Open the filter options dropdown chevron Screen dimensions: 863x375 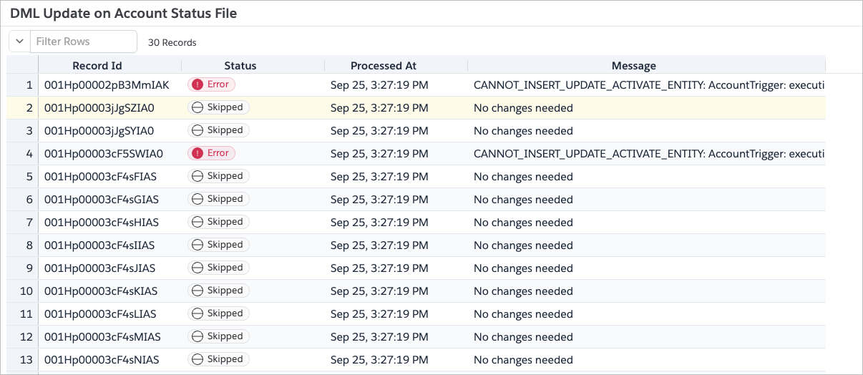pyautogui.click(x=19, y=42)
